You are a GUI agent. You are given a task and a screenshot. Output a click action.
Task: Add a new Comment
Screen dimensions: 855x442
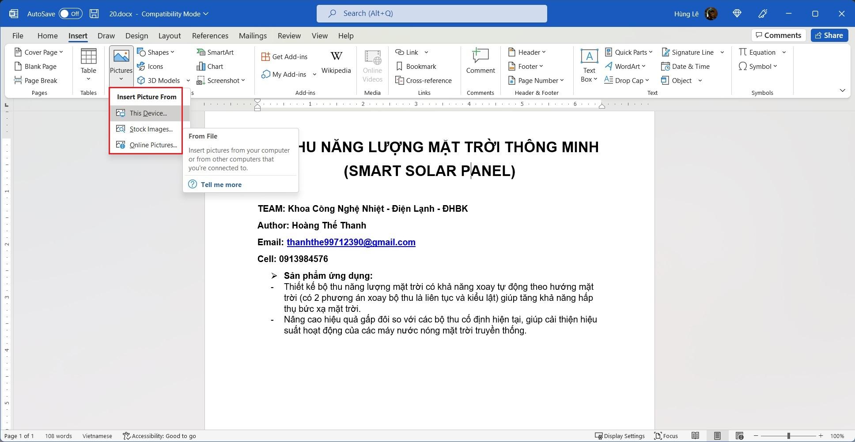pyautogui.click(x=480, y=62)
